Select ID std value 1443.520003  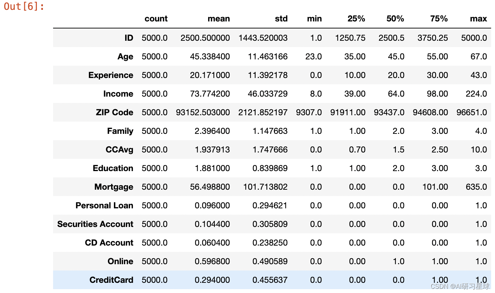click(263, 38)
